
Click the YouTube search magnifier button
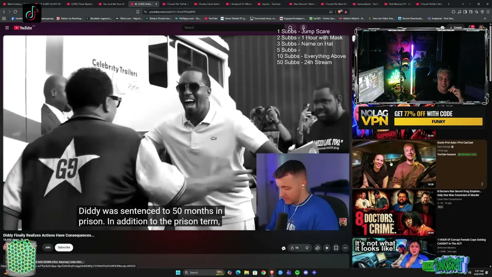tap(290, 28)
